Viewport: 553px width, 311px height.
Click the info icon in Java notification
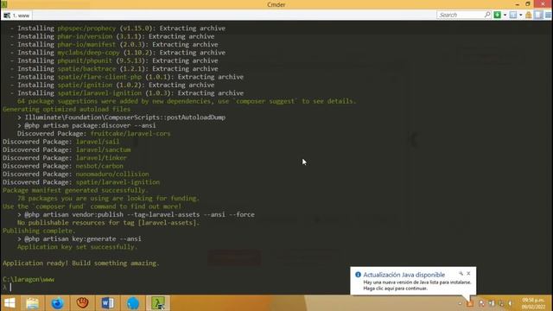click(358, 275)
